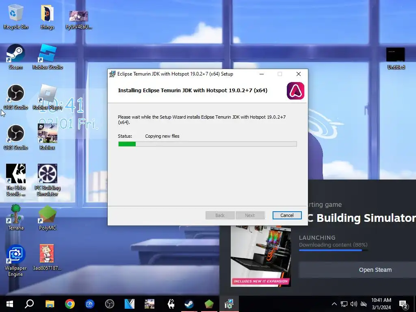Open the Windows Start menu
The image size is (416, 312).
pyautogui.click(x=10, y=304)
